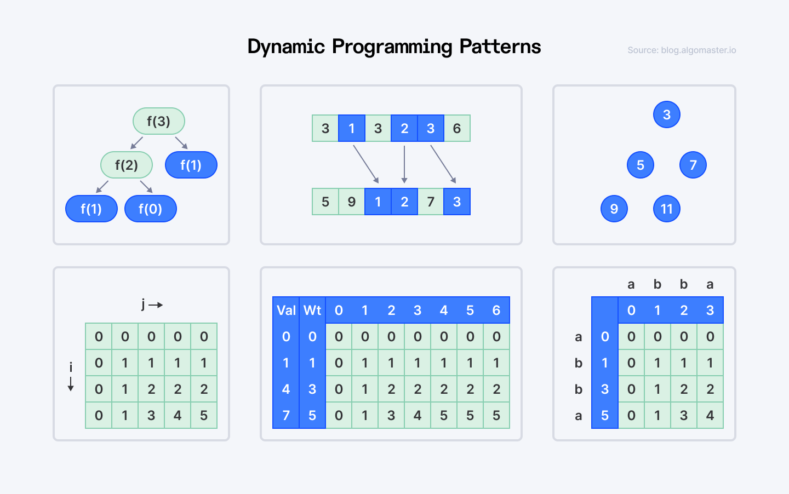Select the circle labeled 7

pos(693,165)
